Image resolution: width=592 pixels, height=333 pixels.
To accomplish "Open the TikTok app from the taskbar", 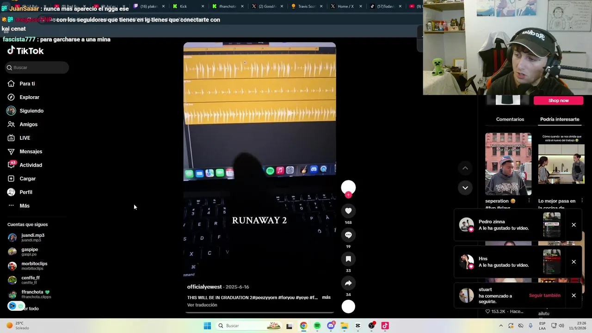I will (385, 326).
